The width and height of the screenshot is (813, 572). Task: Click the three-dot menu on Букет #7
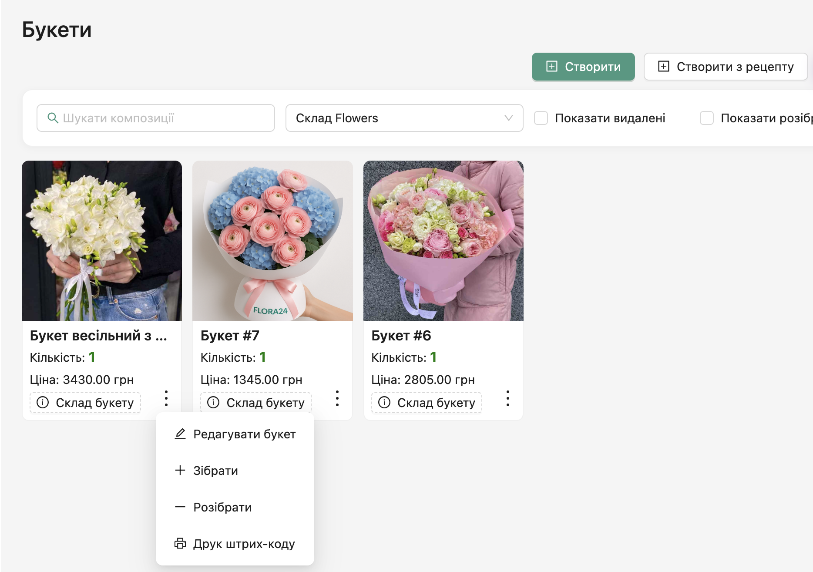click(337, 398)
